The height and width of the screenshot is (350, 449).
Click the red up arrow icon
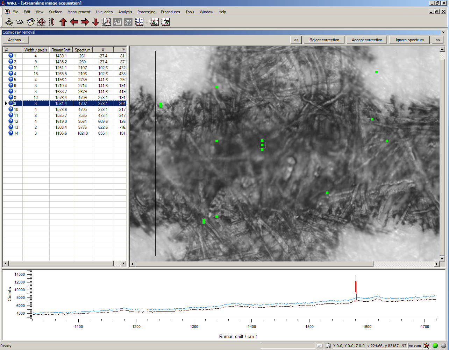point(63,22)
